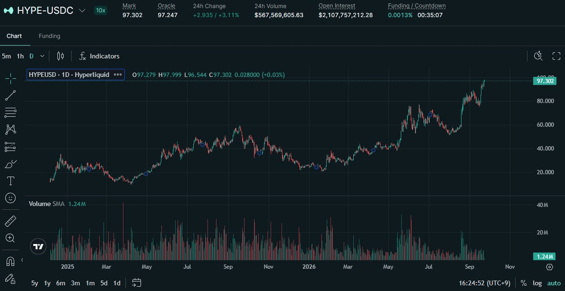Select the Text annotation tool

pos(10,181)
